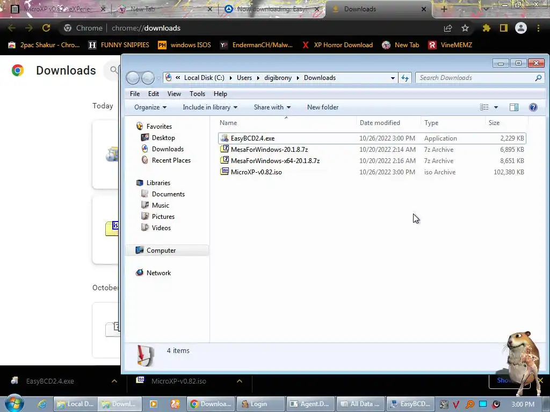
Task: Click digibrony breadcrumb in address bar
Action: 278,78
